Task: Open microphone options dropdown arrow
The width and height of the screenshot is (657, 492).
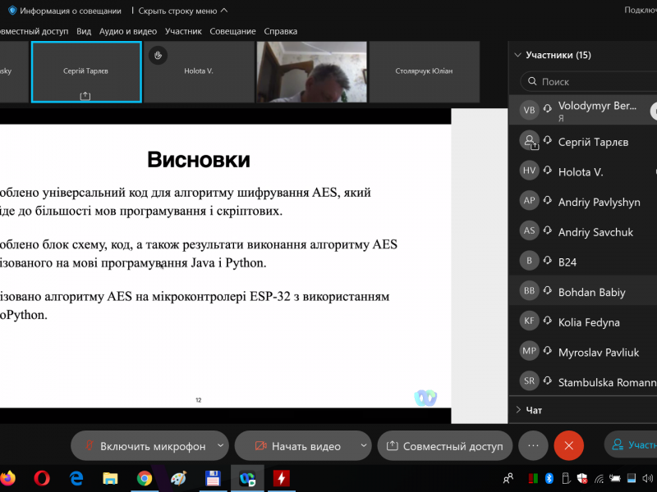Action: [220, 446]
